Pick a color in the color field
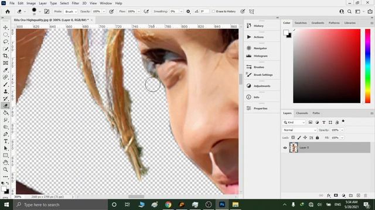This screenshot has height=210, width=375. 327,66
